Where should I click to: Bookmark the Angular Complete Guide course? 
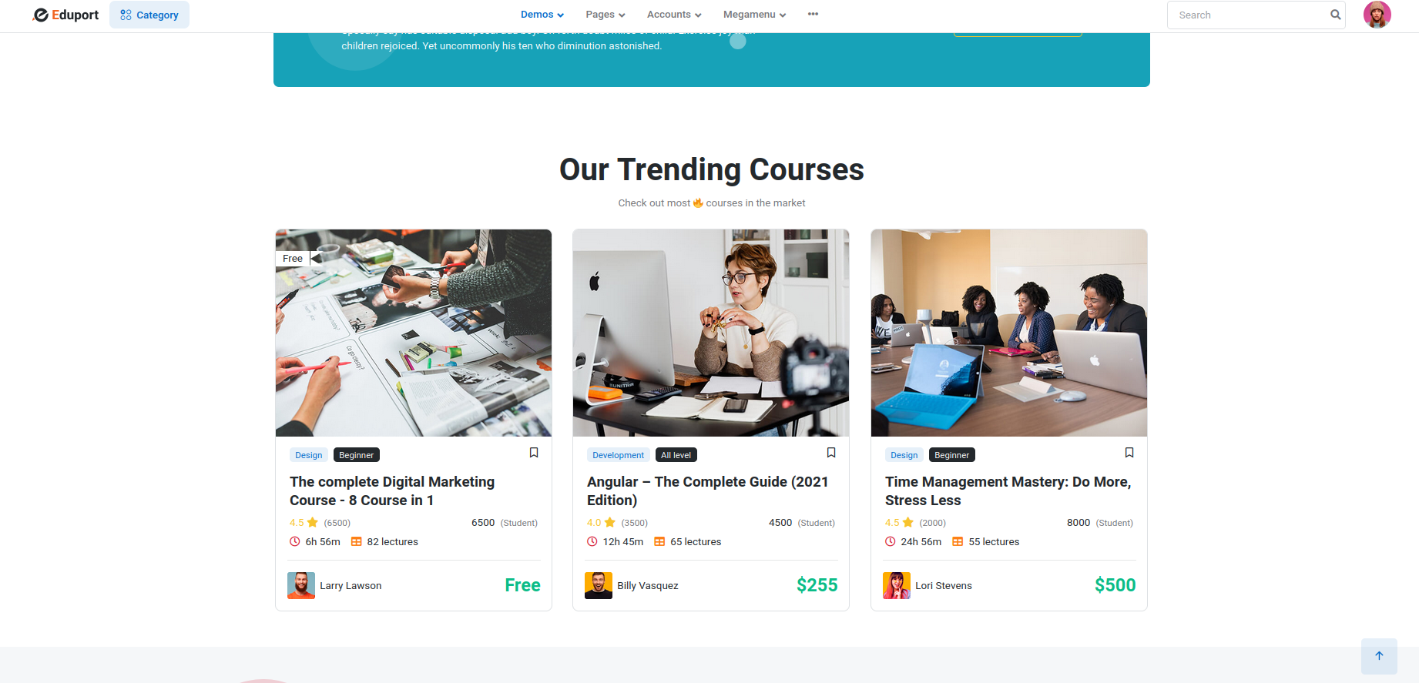click(x=831, y=453)
